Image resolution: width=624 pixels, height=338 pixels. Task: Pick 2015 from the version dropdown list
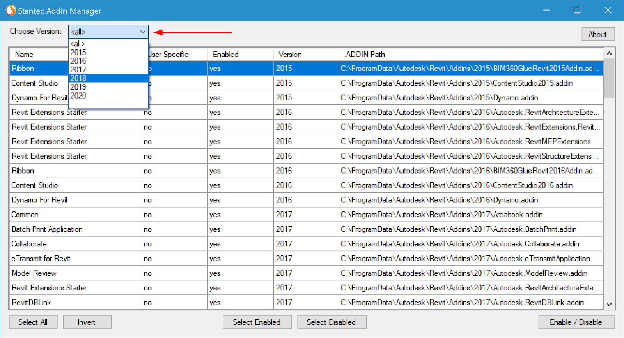pyautogui.click(x=108, y=52)
